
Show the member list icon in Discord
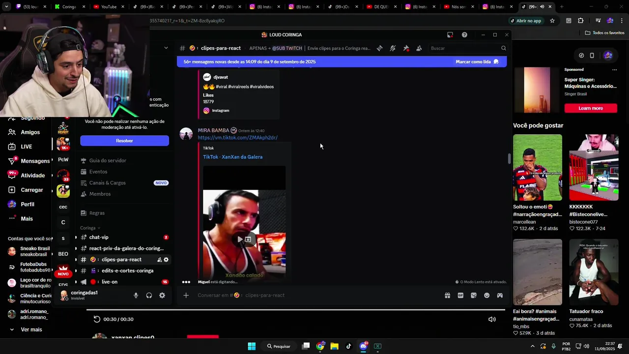coord(419,48)
